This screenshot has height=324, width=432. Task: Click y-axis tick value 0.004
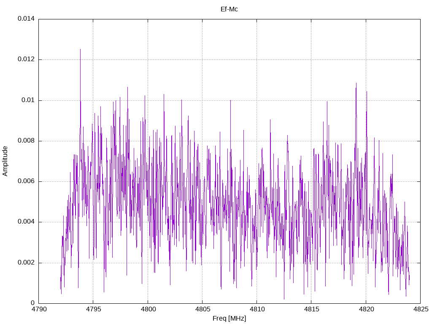[26, 221]
